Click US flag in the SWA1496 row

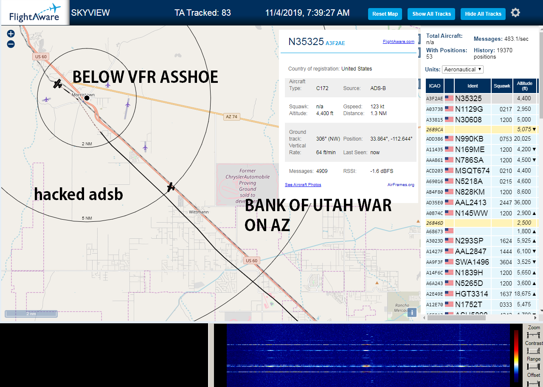tap(449, 262)
